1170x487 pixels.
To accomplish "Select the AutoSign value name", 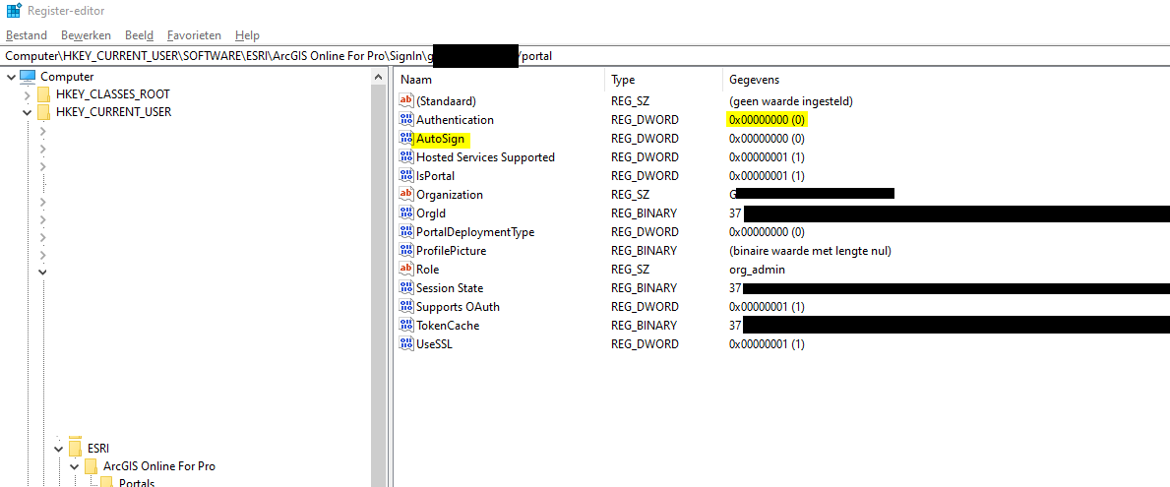I will 440,138.
